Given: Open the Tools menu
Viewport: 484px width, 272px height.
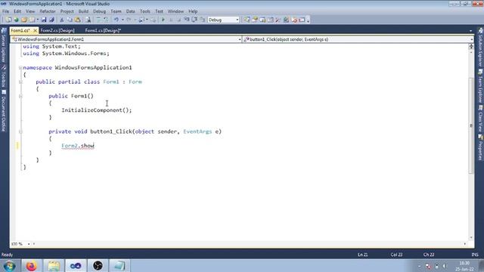Looking at the screenshot, I should coord(145,11).
